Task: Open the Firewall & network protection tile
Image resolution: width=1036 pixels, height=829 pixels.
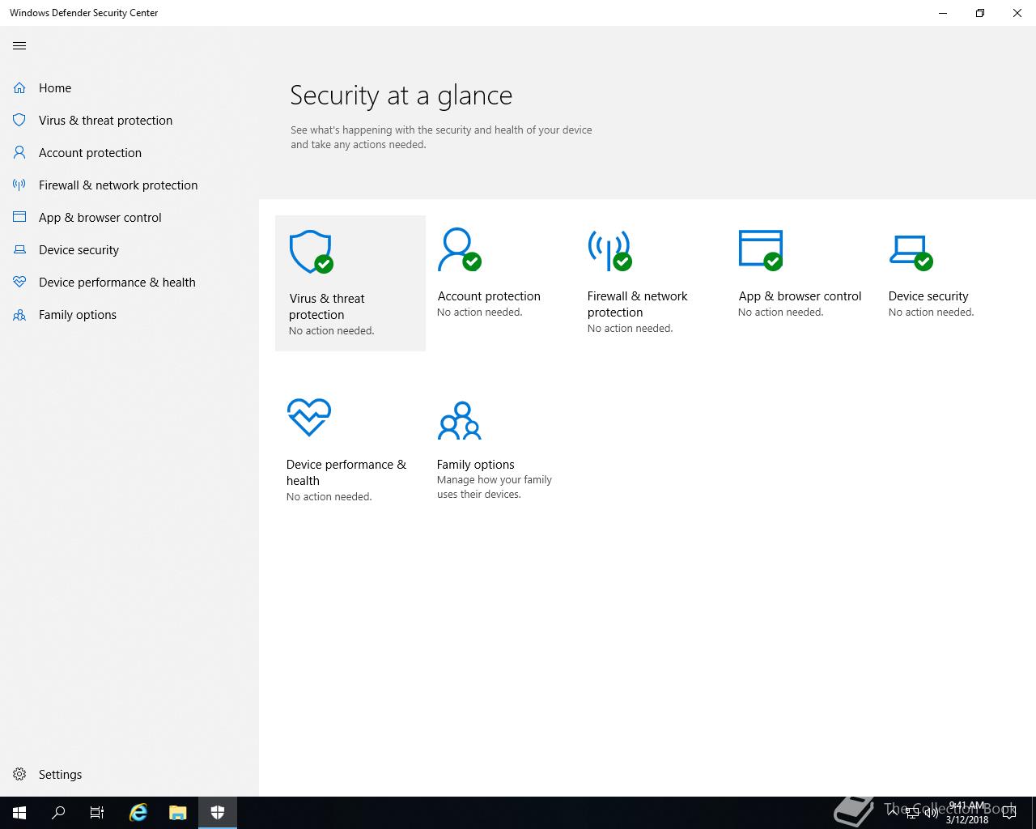Action: click(651, 282)
